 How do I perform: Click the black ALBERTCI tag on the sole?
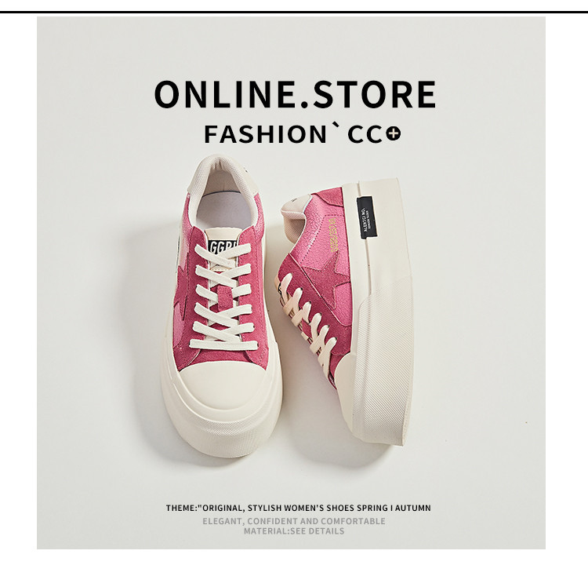[x=367, y=217]
